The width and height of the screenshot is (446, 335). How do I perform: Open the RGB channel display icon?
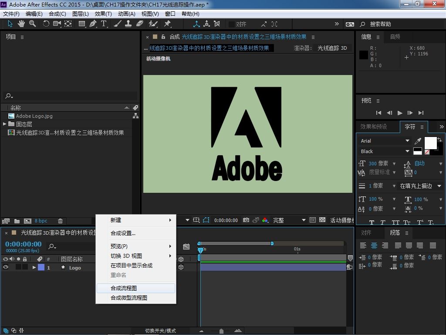(x=265, y=220)
